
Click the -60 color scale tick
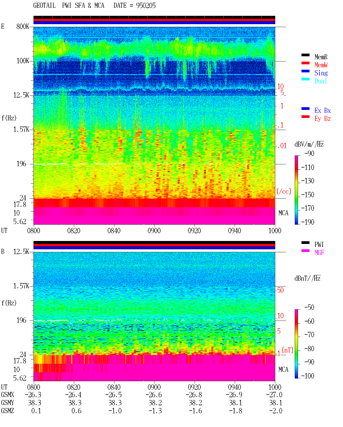[x=310, y=321]
